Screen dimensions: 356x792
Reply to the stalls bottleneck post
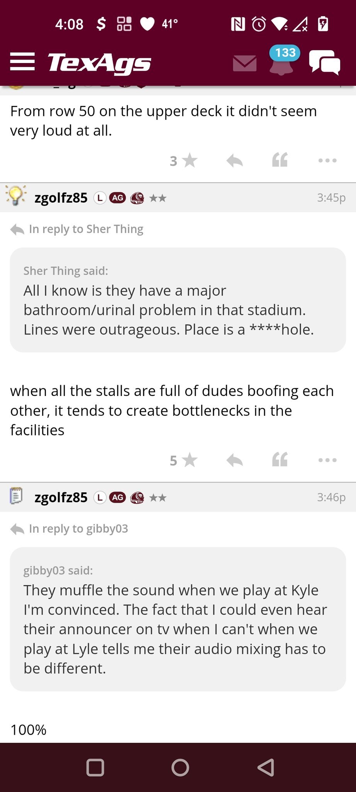point(234,460)
